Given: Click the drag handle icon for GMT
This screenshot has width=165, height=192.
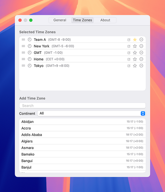Looking at the screenshot, I should pyautogui.click(x=23, y=52).
